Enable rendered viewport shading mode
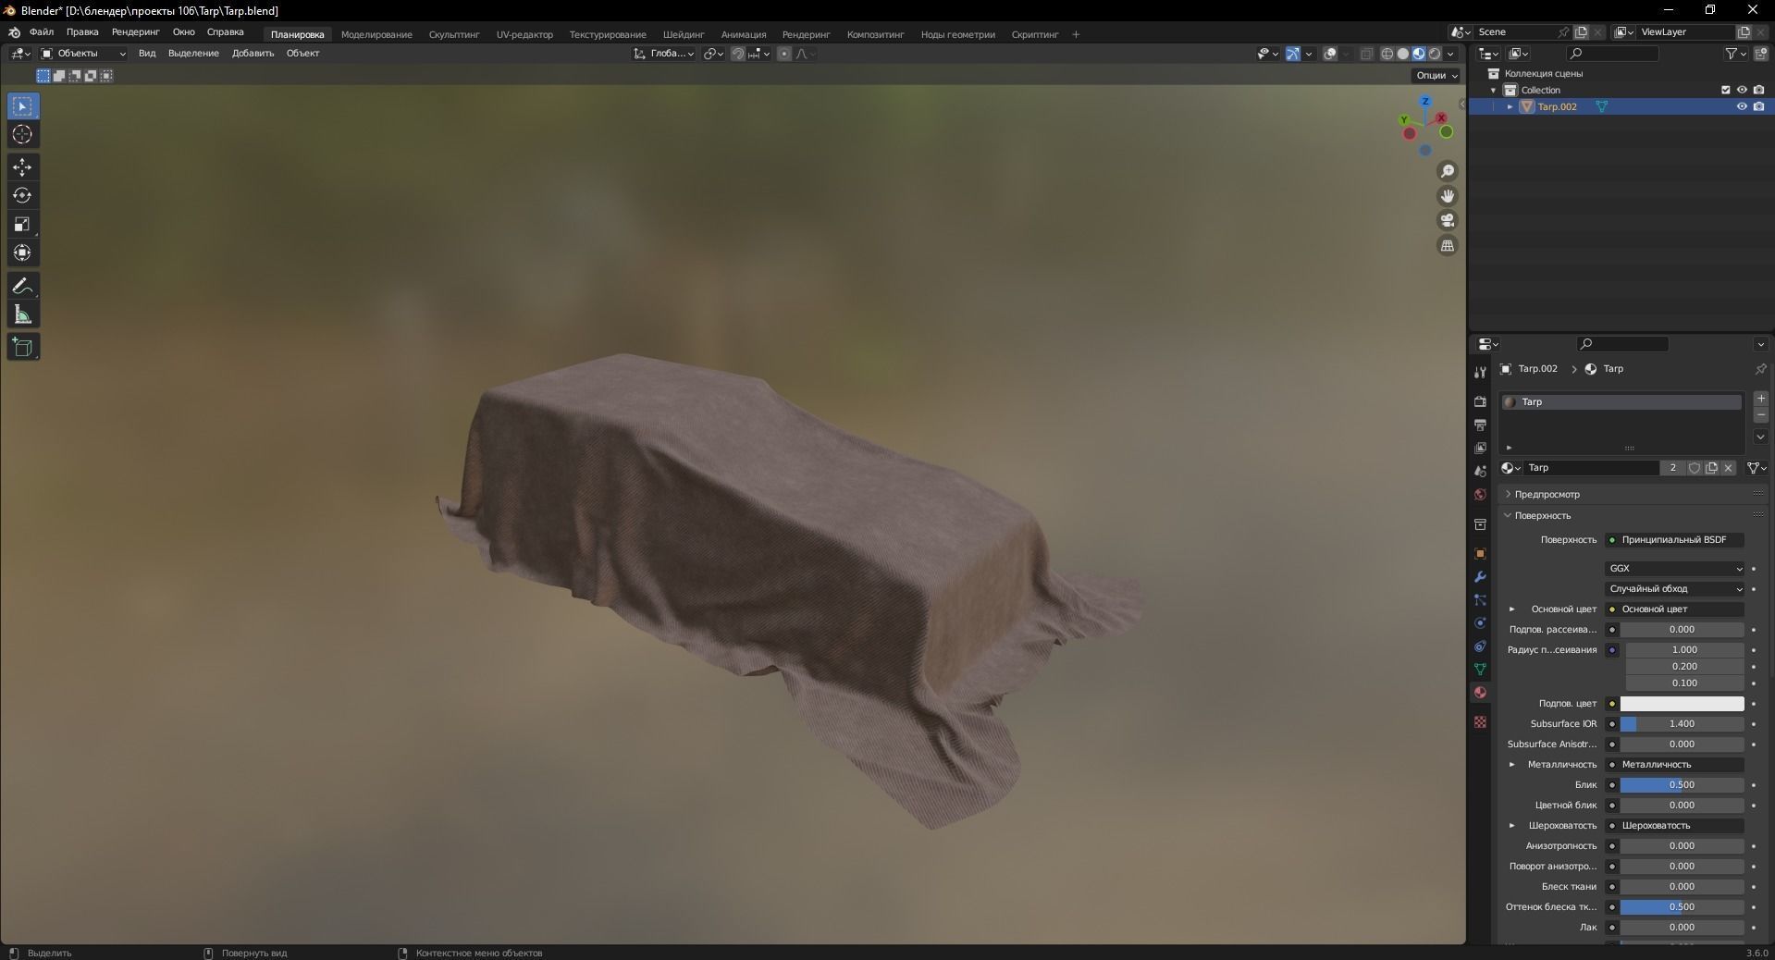The width and height of the screenshot is (1775, 960). click(x=1435, y=54)
